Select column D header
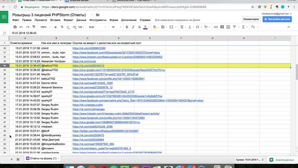The height and width of the screenshot is (168, 298). pos(119,38)
